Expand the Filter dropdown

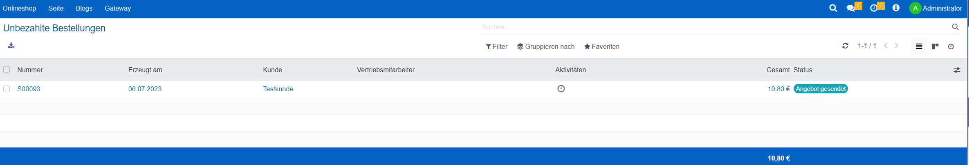496,46
